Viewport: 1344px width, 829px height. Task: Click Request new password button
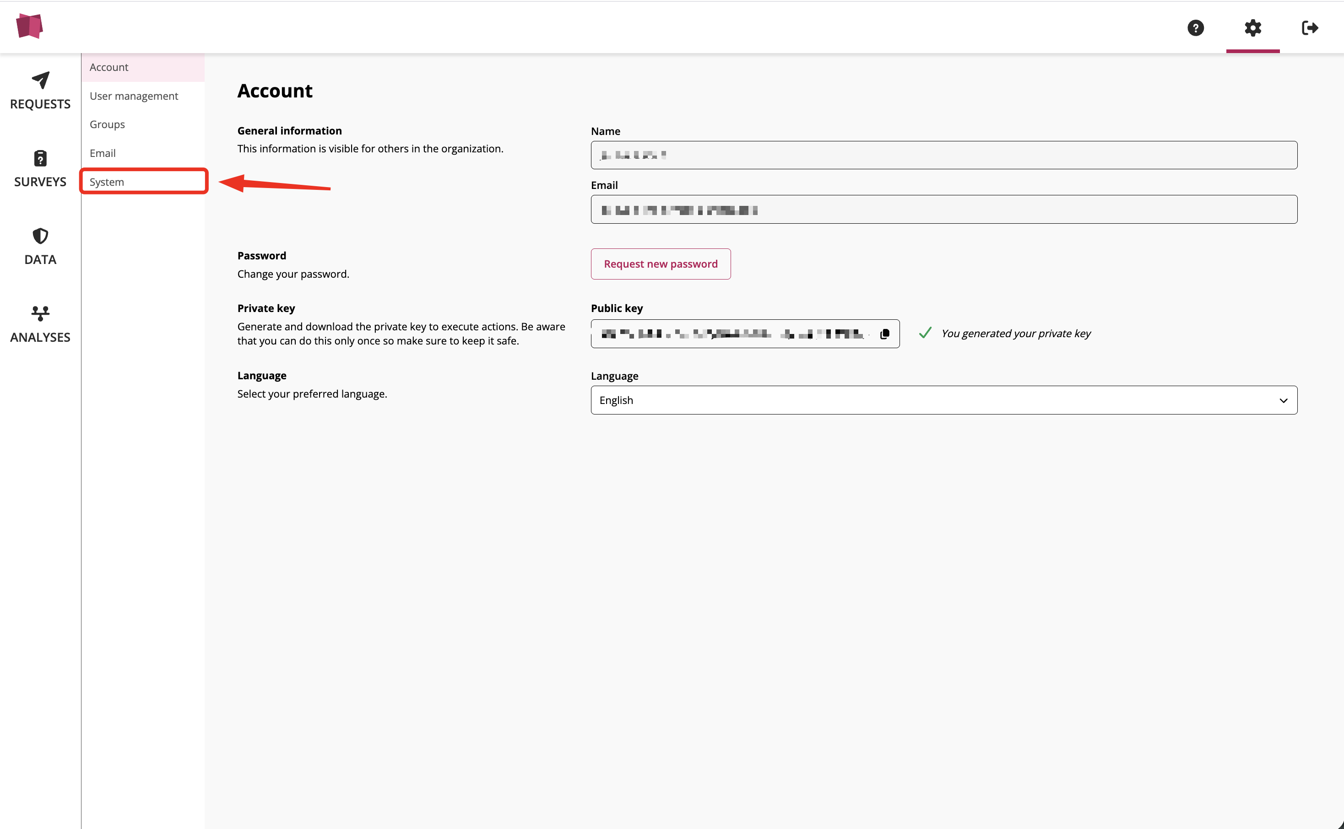click(x=661, y=264)
